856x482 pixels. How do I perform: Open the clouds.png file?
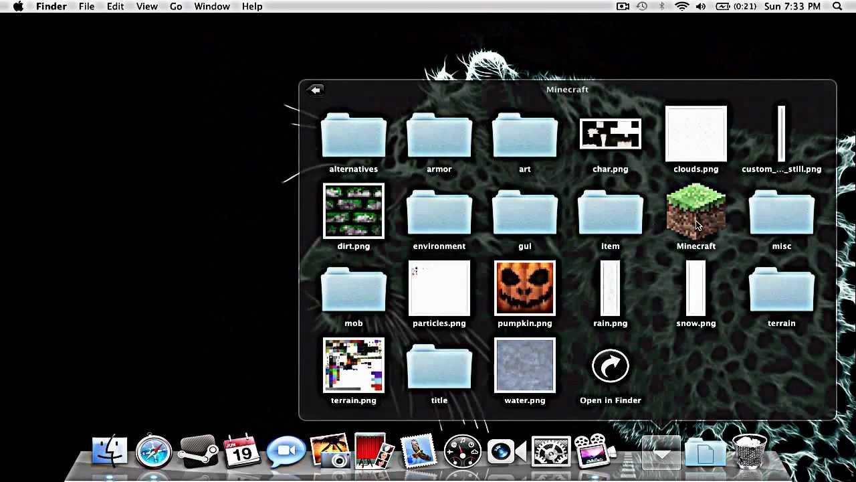[x=695, y=134]
